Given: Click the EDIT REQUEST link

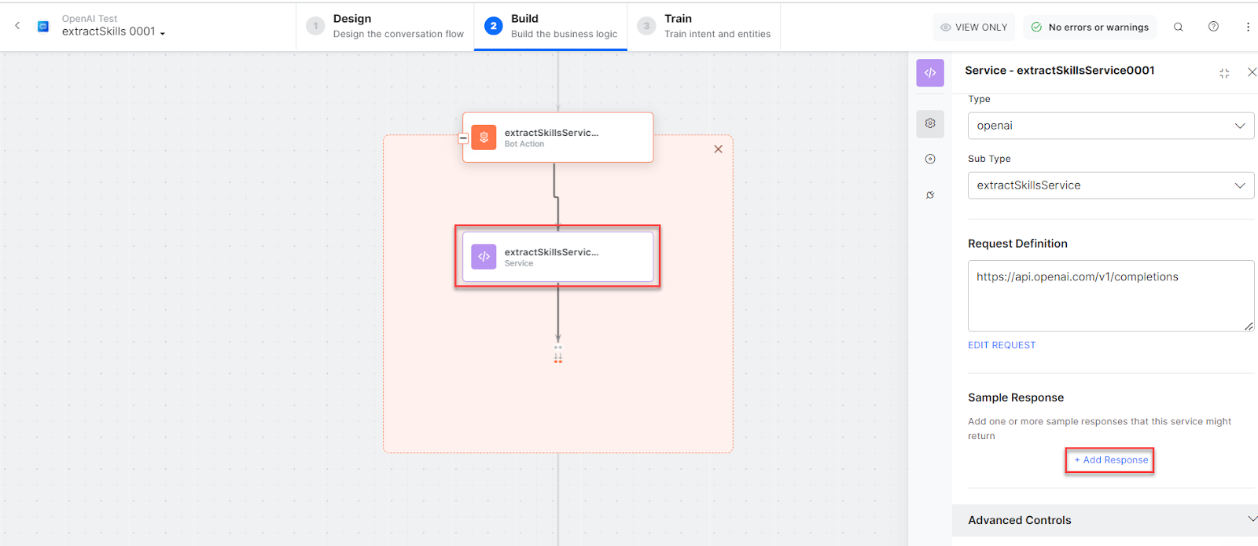Looking at the screenshot, I should pos(1002,345).
